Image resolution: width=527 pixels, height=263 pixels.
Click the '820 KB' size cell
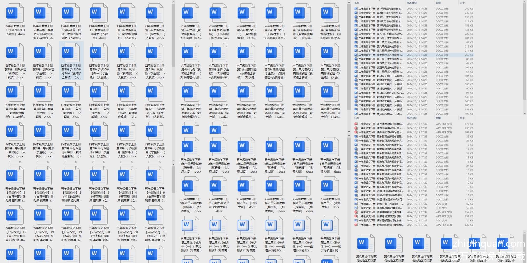pyautogui.click(x=469, y=225)
